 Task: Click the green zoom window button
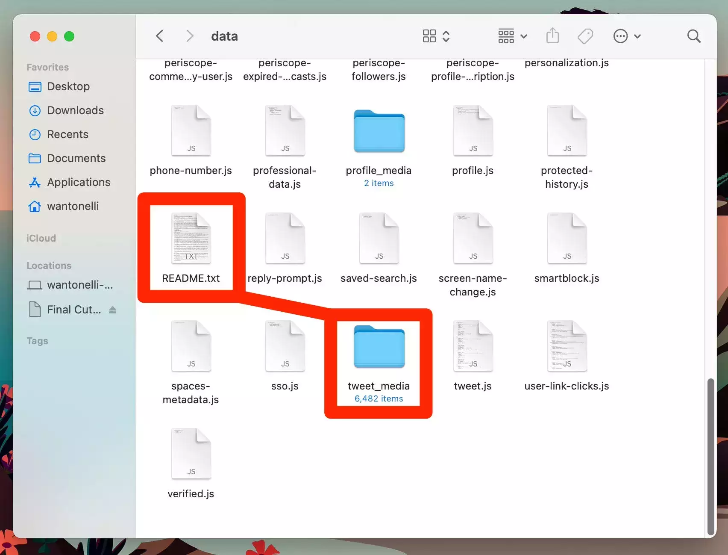point(69,37)
